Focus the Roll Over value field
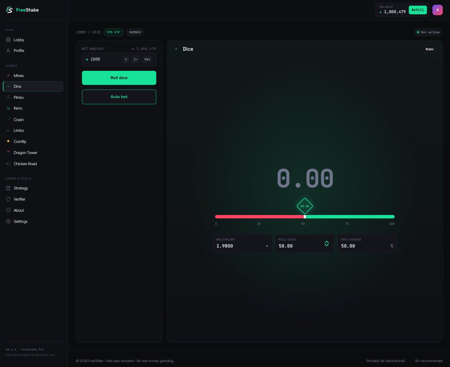 click(x=305, y=244)
